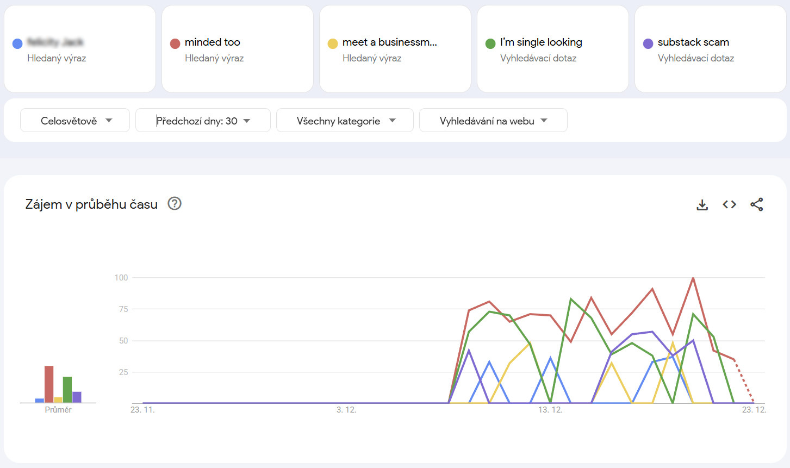Open the embed code icon for the chart
Screen dimensions: 790x468
[x=729, y=204]
